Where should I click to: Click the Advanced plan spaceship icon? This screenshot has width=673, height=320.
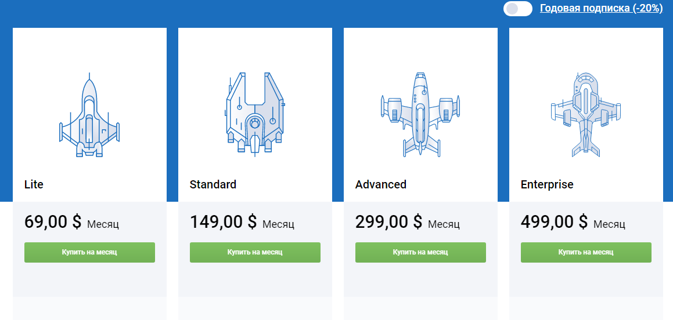(x=420, y=115)
